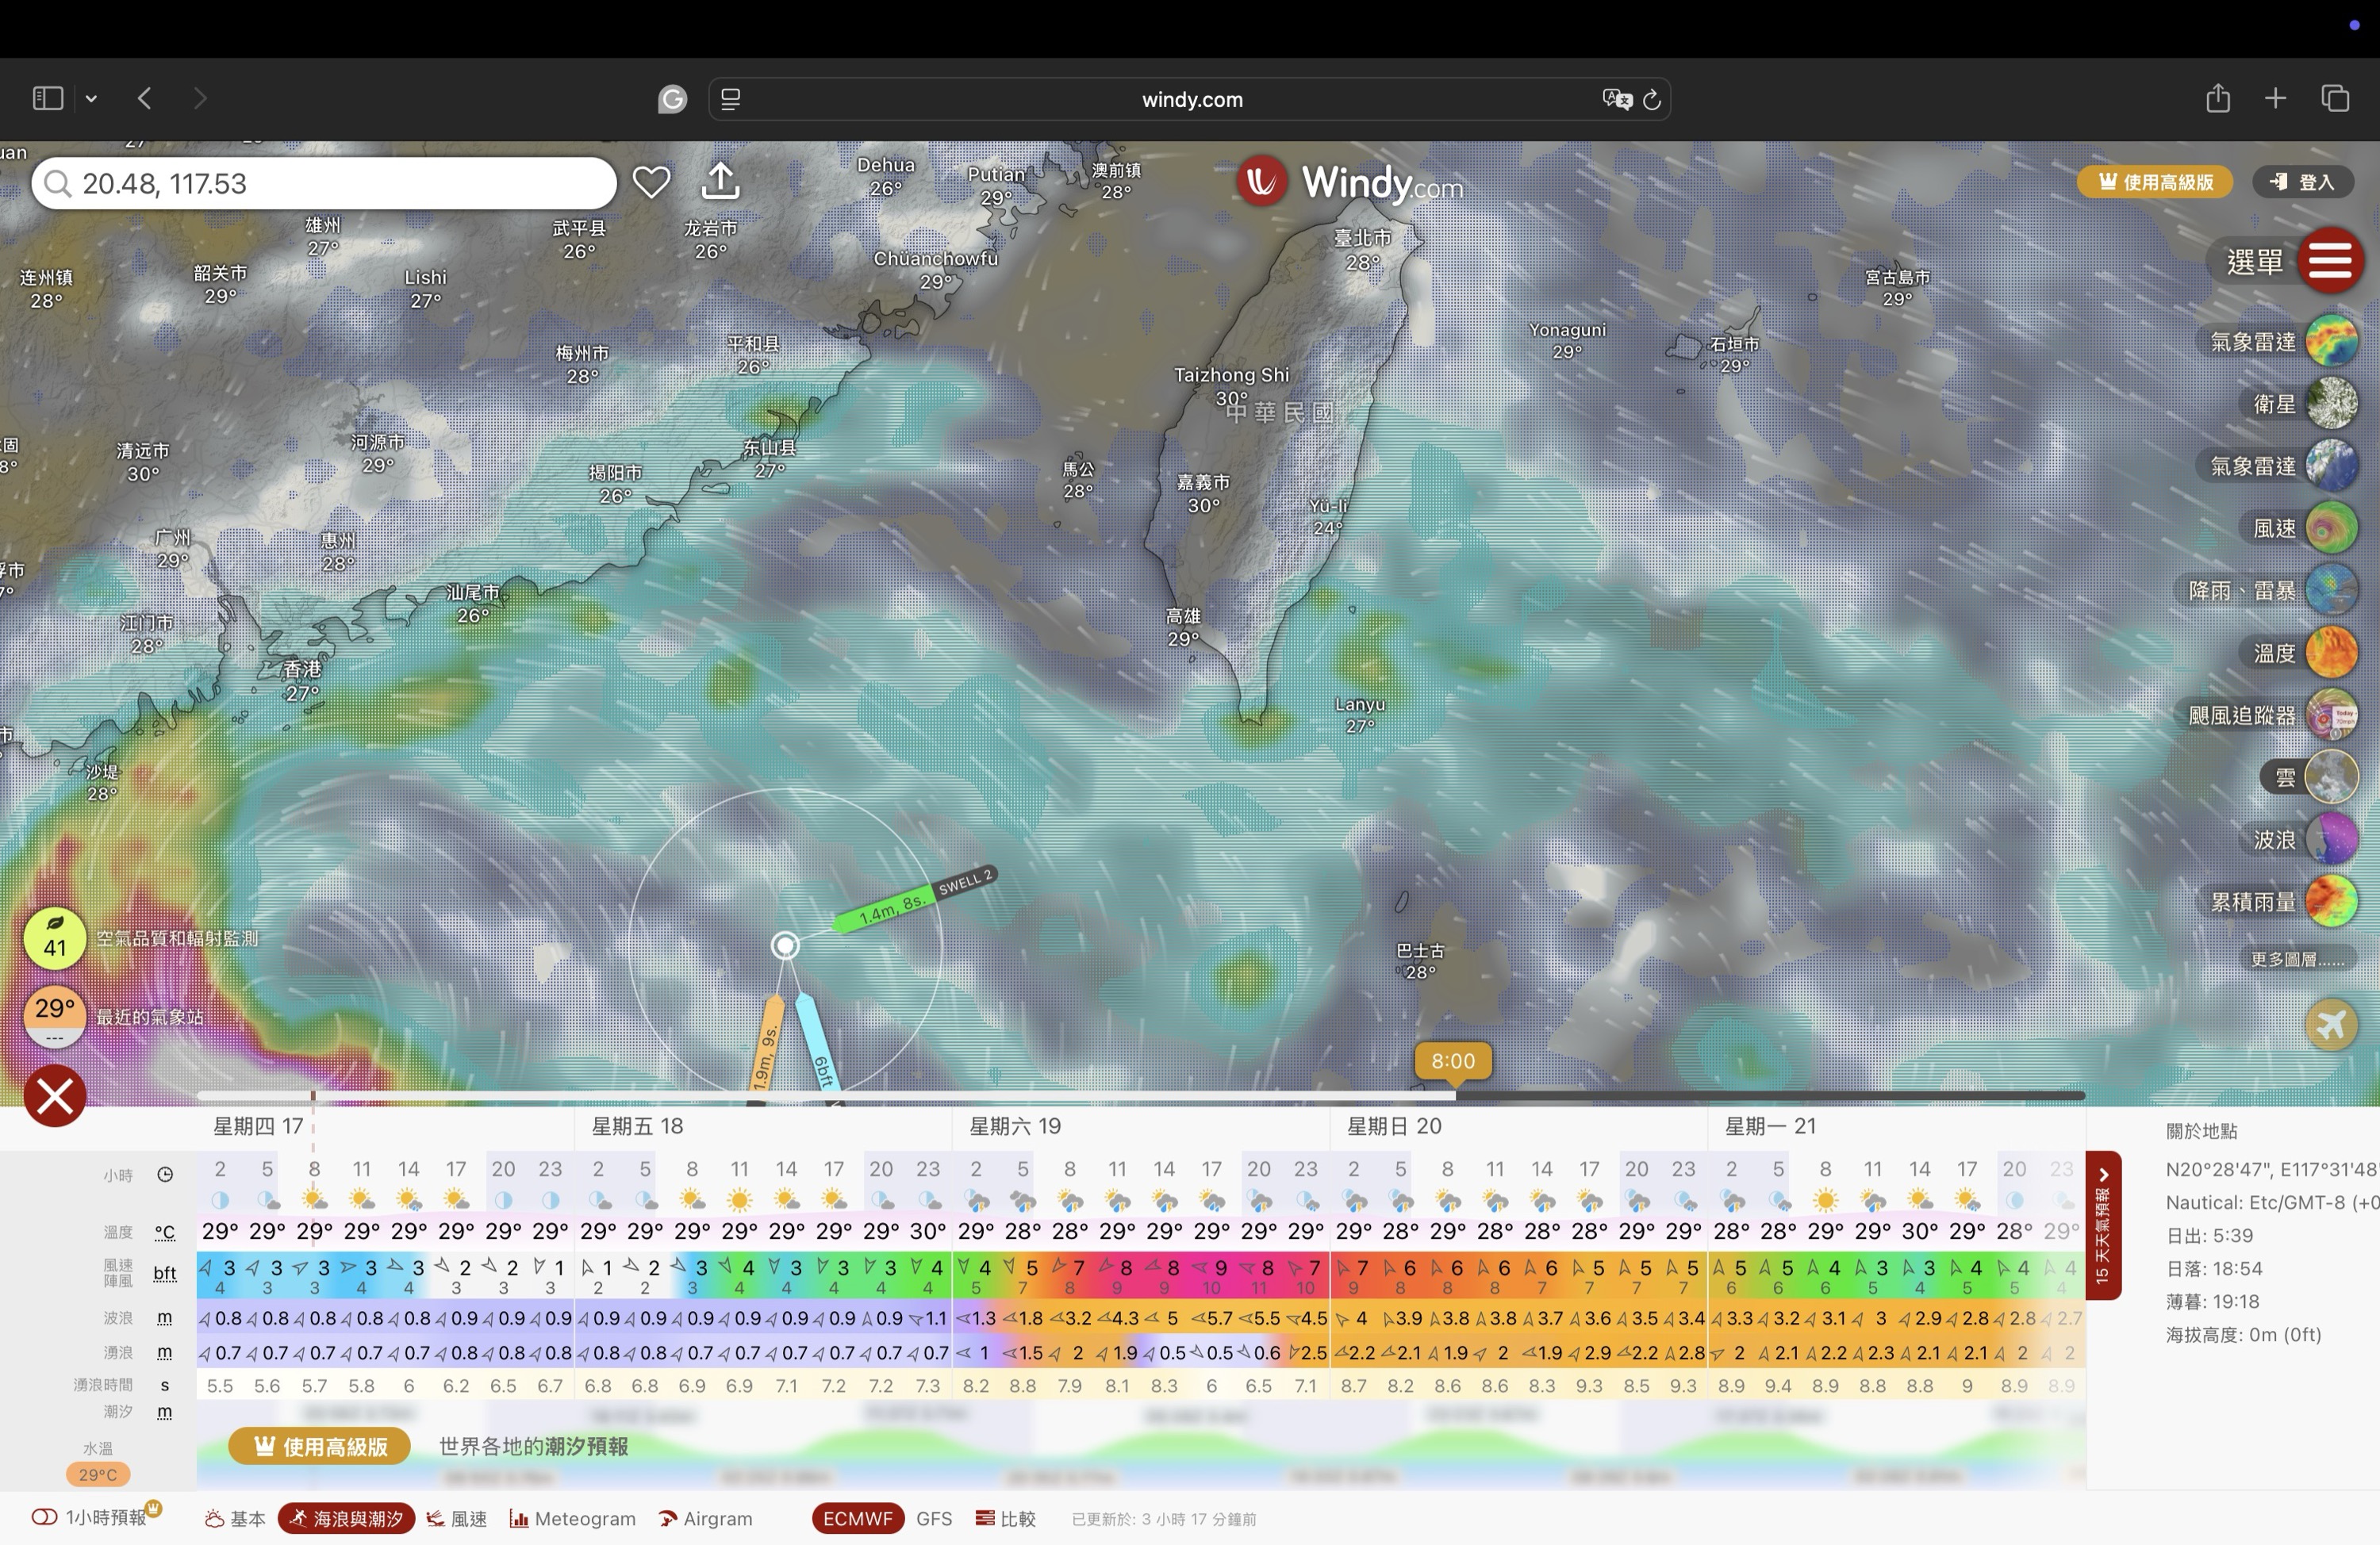Select the temperature layer icon
Viewport: 2380px width, 1545px height.
point(2331,653)
